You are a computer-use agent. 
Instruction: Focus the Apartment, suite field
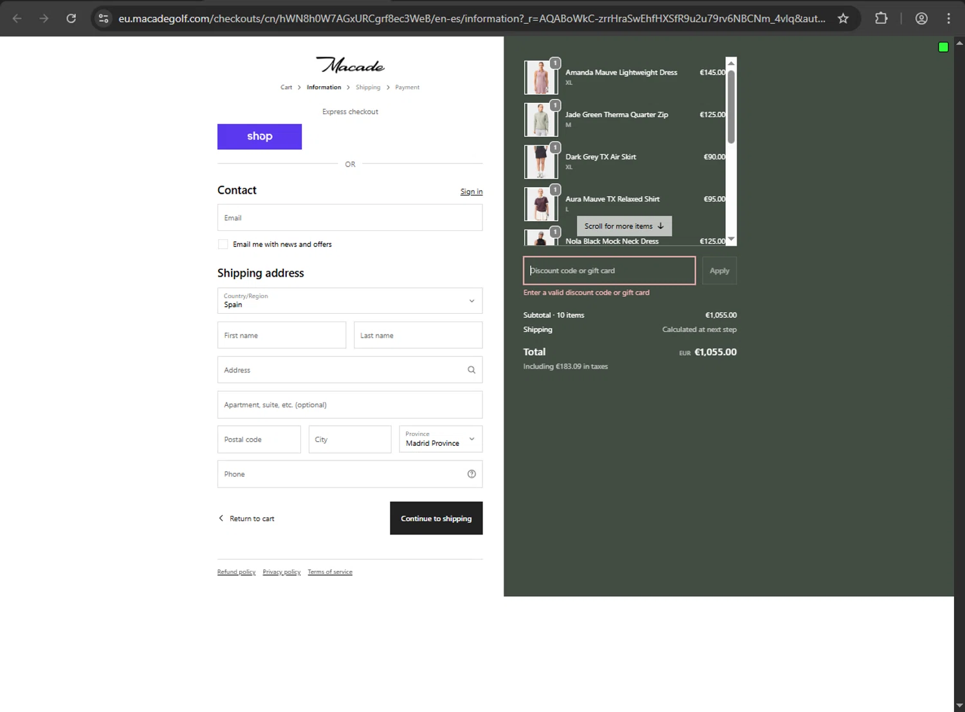pos(350,405)
